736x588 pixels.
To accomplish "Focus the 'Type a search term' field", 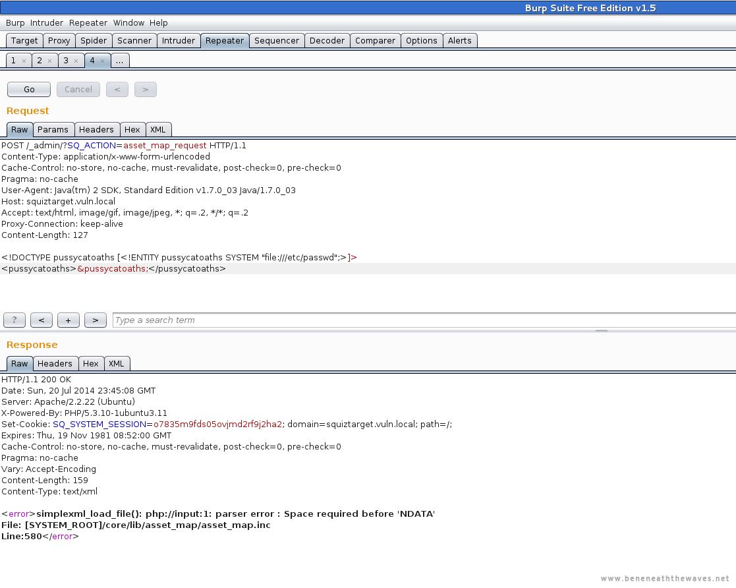I will pos(424,320).
